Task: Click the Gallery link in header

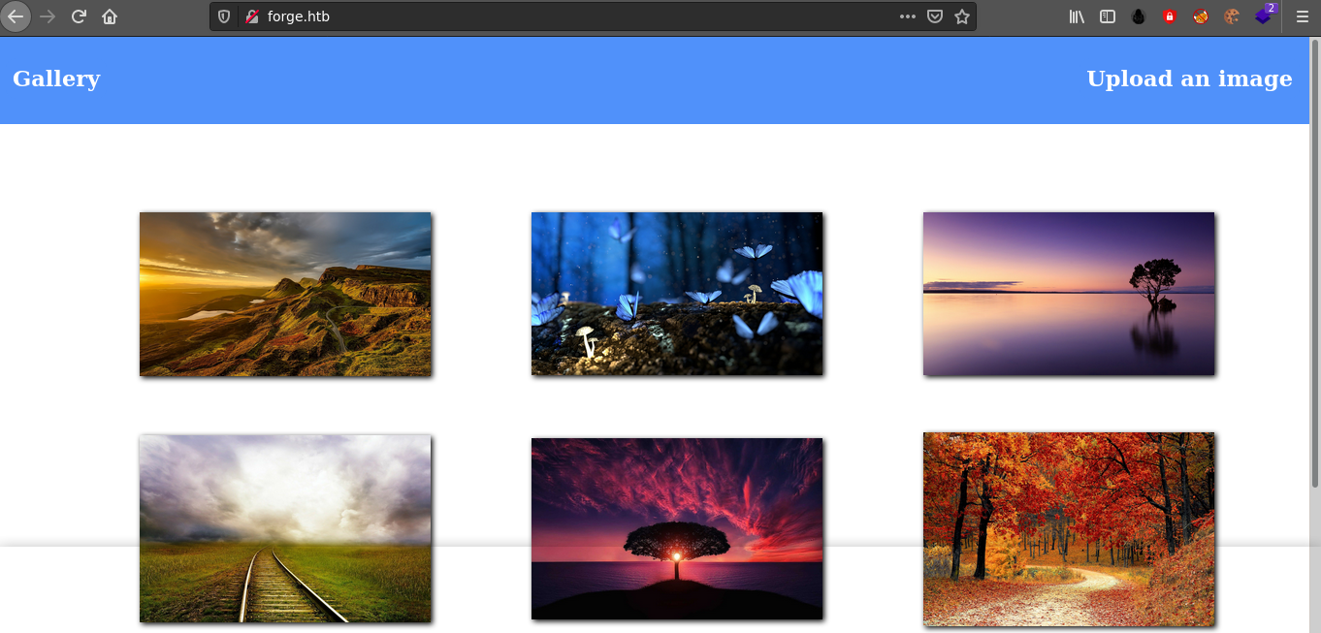Action: pyautogui.click(x=56, y=79)
